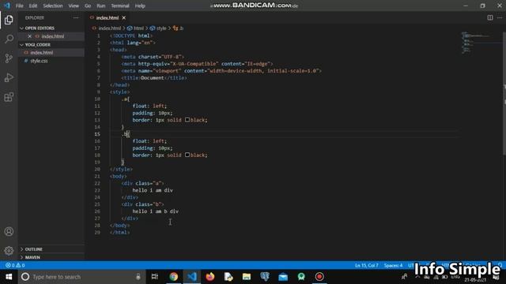Viewport: 506px width, 284px height.
Task: Open the Accounts menu icon
Action: [9, 231]
